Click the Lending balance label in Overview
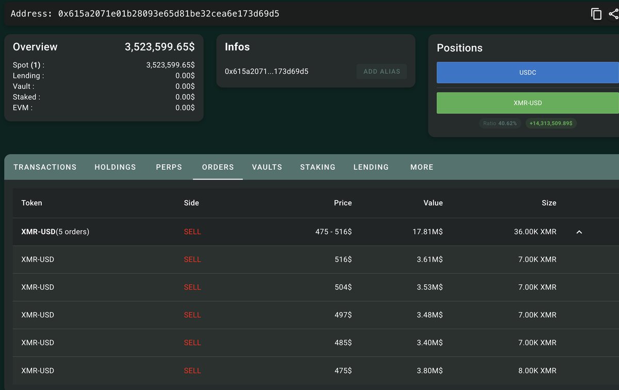 pyautogui.click(x=28, y=76)
